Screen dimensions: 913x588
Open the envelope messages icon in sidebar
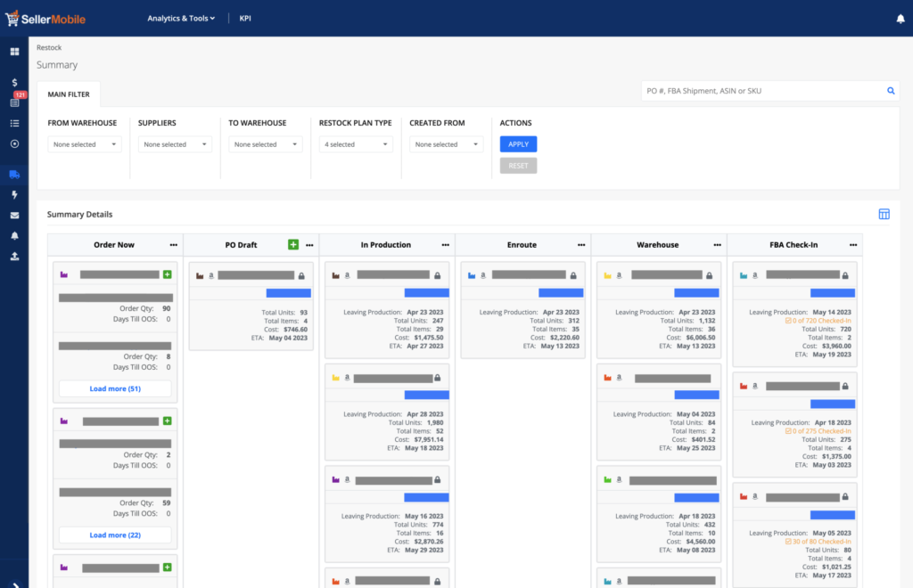(14, 215)
